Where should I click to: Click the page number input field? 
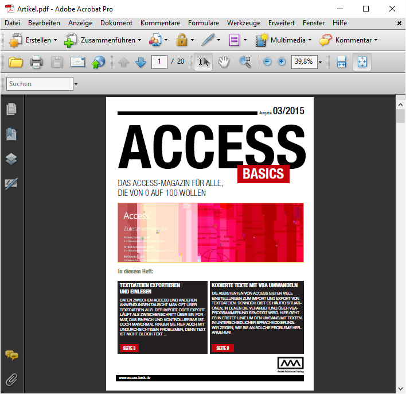point(159,62)
